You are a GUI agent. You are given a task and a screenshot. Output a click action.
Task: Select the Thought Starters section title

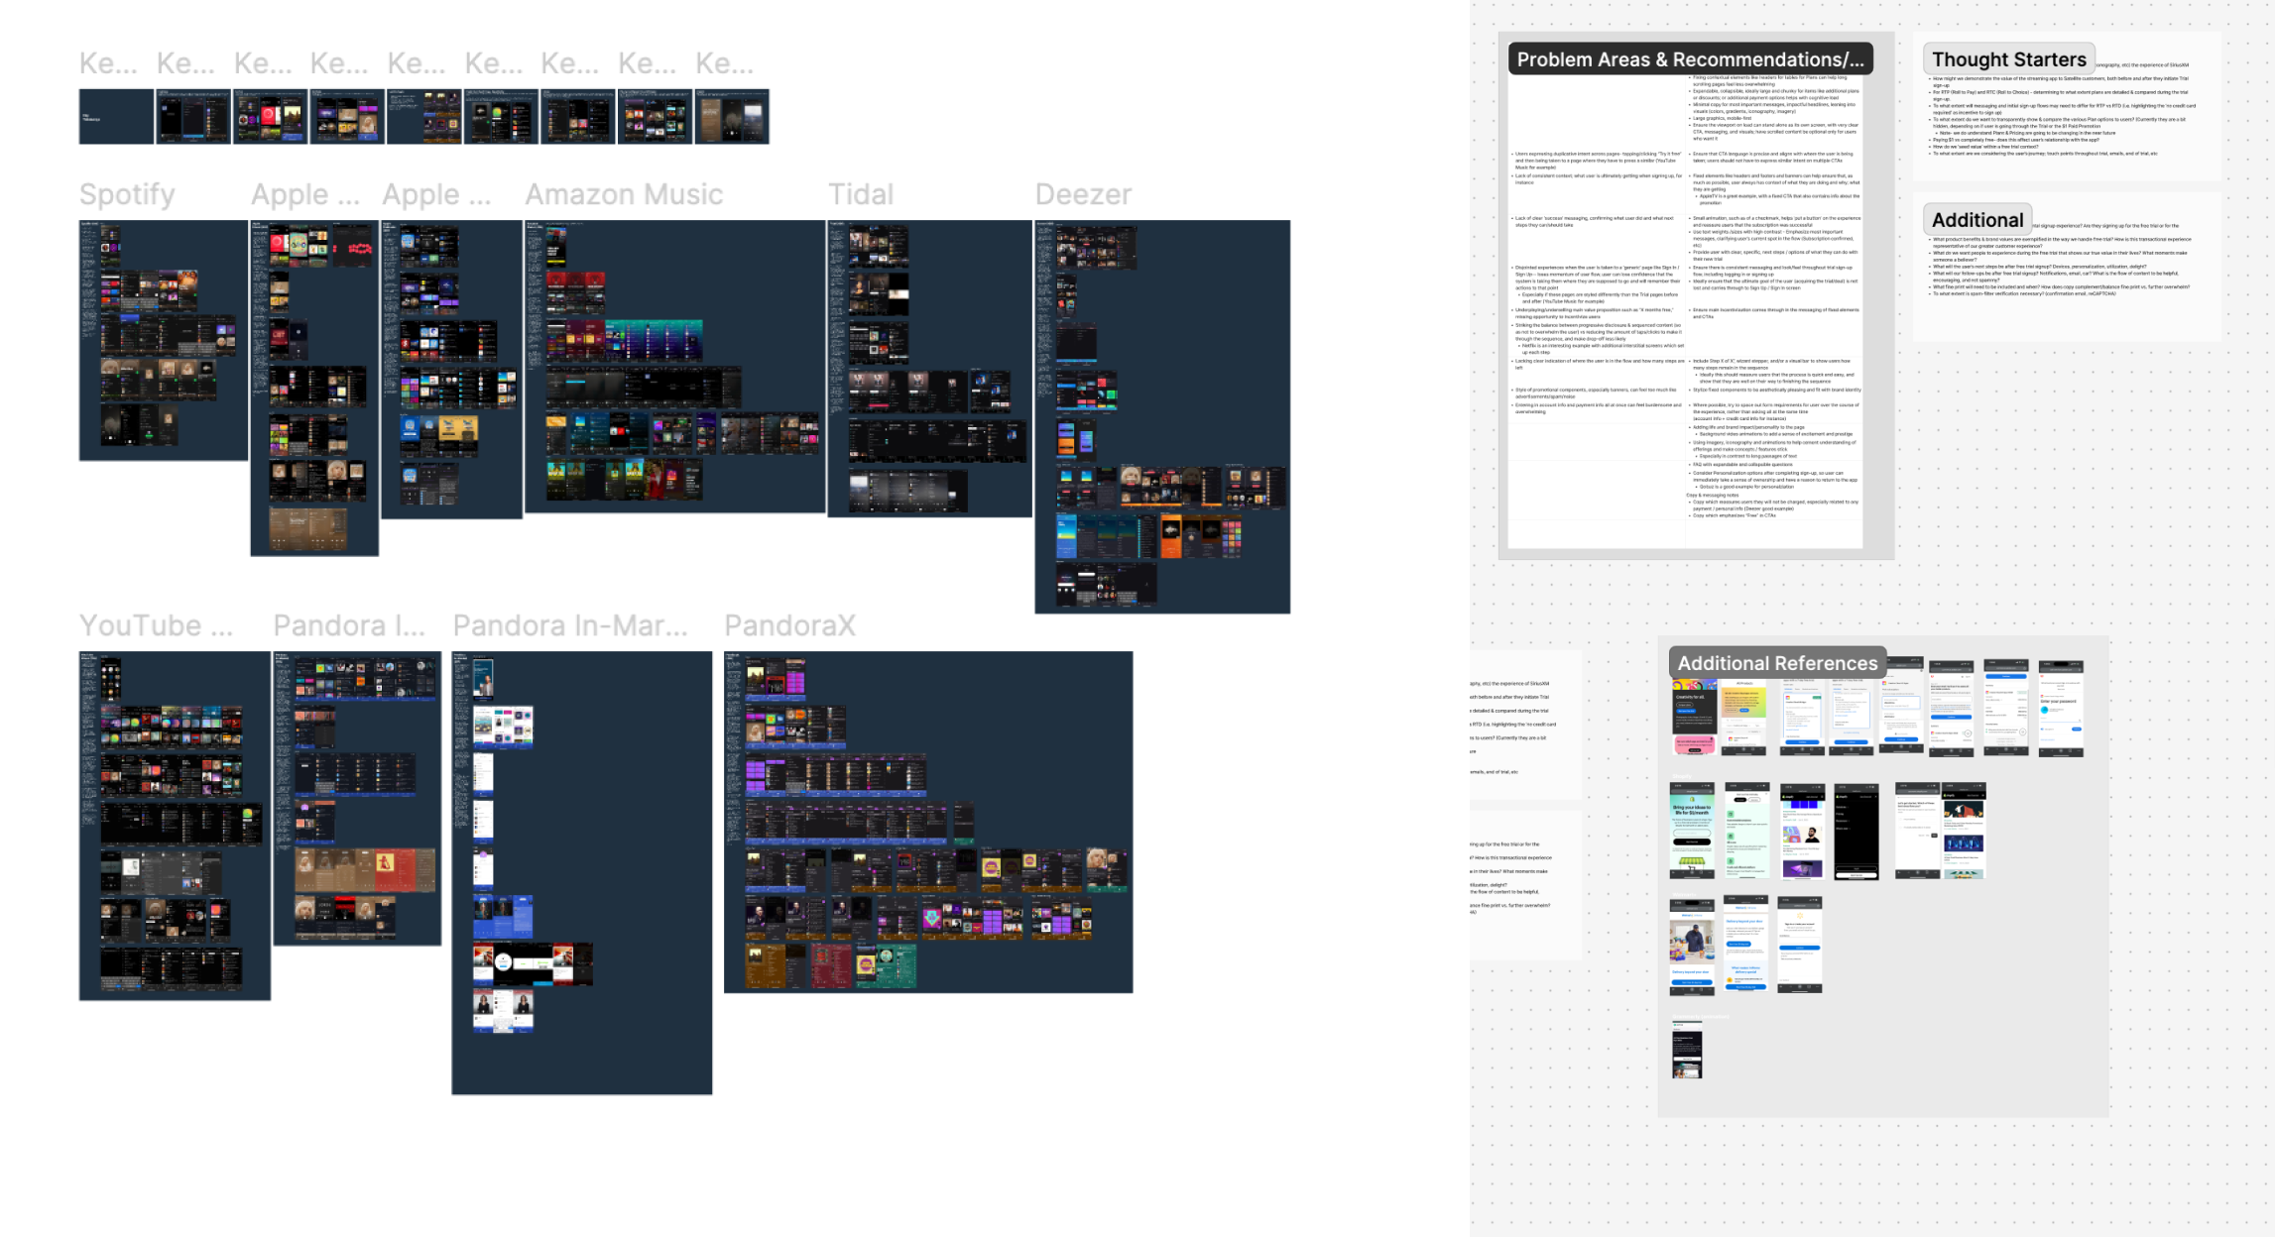(x=2009, y=59)
